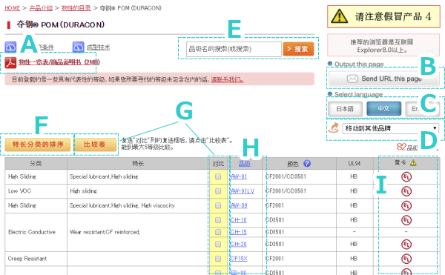
Task: Click the 'Low VOC' category cell
Action: coord(36,191)
